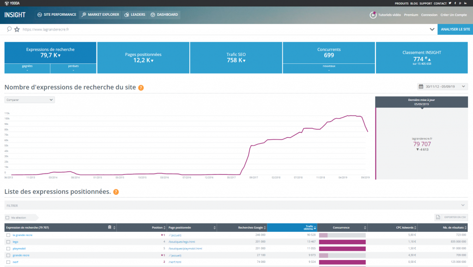Open help for Nombre d'expressions de recherche
Viewport: 473px width, 267px height.
pos(141,87)
